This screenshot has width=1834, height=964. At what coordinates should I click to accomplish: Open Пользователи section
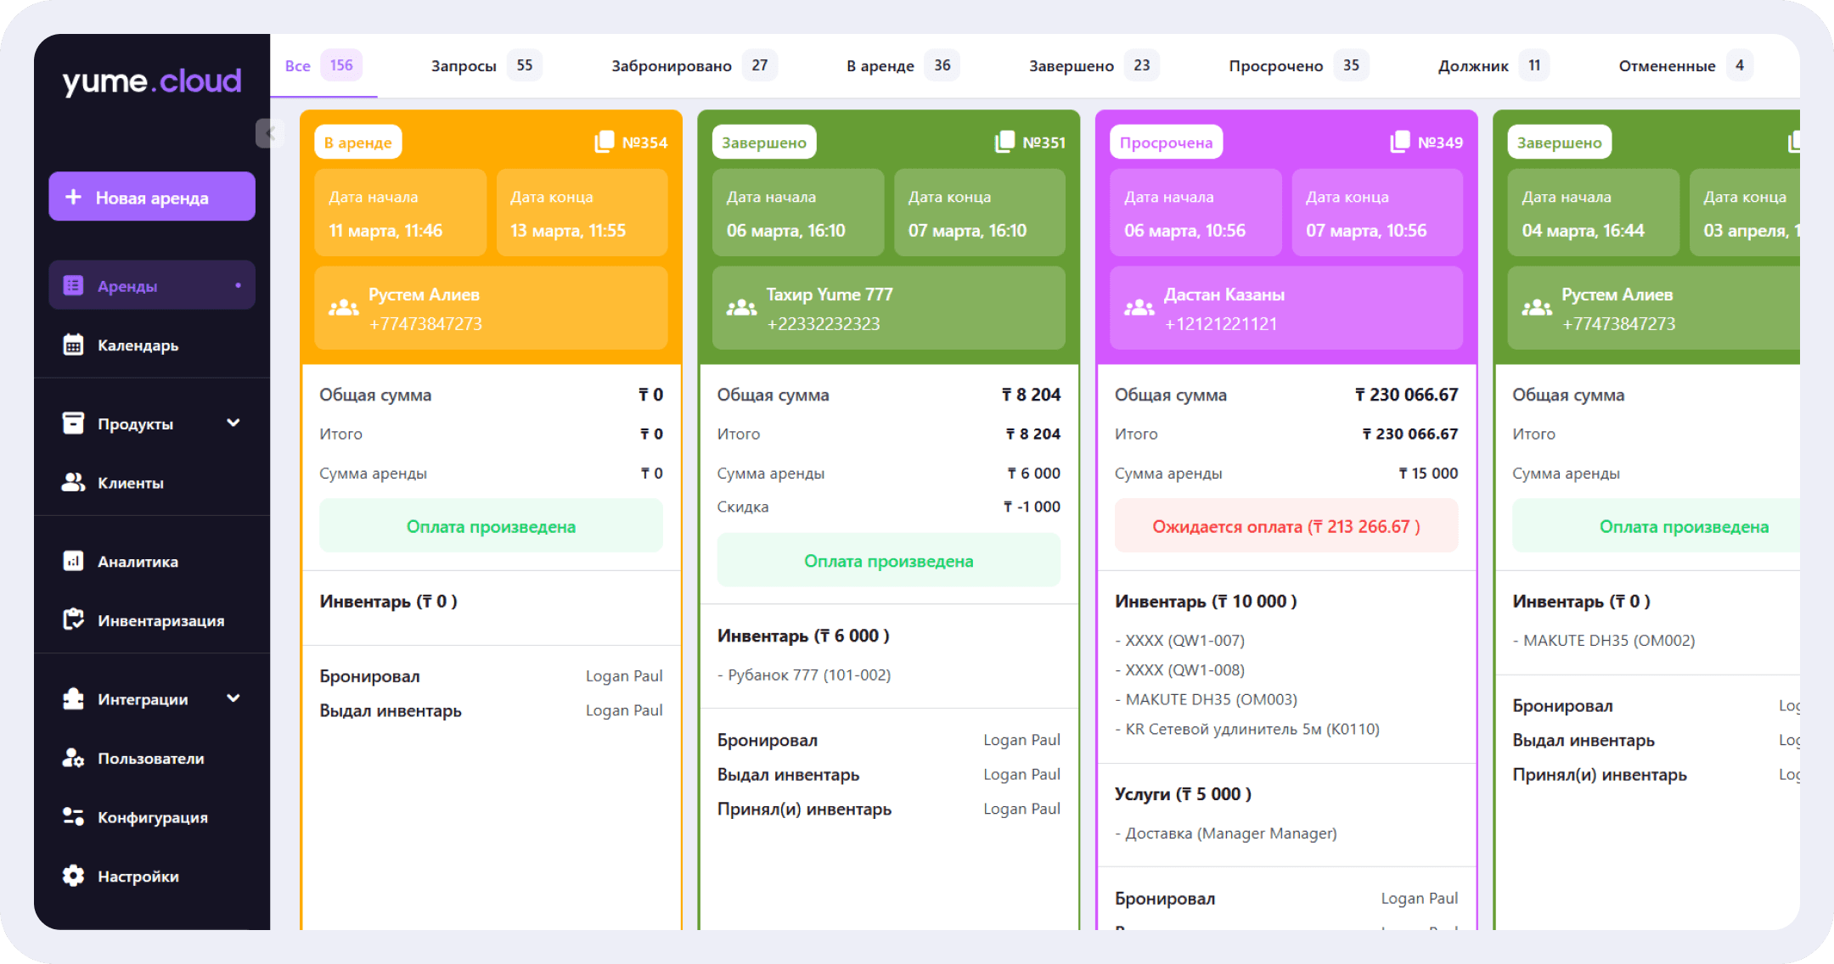click(152, 758)
